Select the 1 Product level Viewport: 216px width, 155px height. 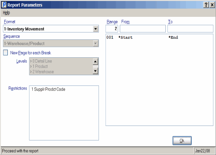tap(39, 66)
